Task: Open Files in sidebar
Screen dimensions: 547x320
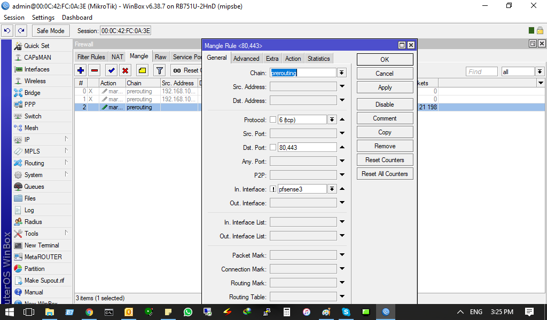Action: tap(42, 198)
